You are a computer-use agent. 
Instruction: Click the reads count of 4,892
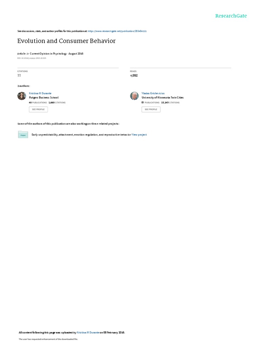(x=134, y=76)
